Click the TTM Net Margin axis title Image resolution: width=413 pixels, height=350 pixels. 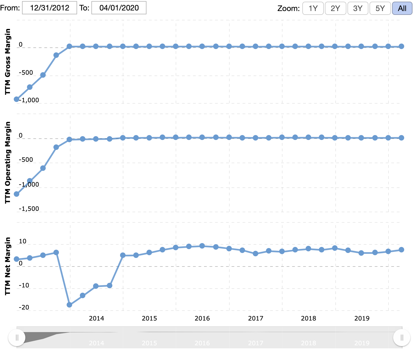[7, 266]
